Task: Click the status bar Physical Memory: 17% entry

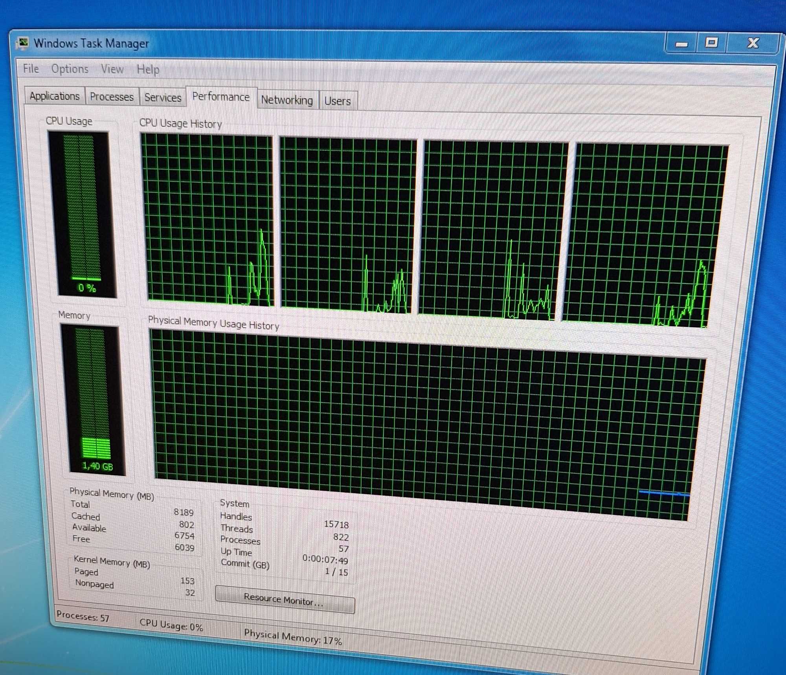Action: point(293,637)
